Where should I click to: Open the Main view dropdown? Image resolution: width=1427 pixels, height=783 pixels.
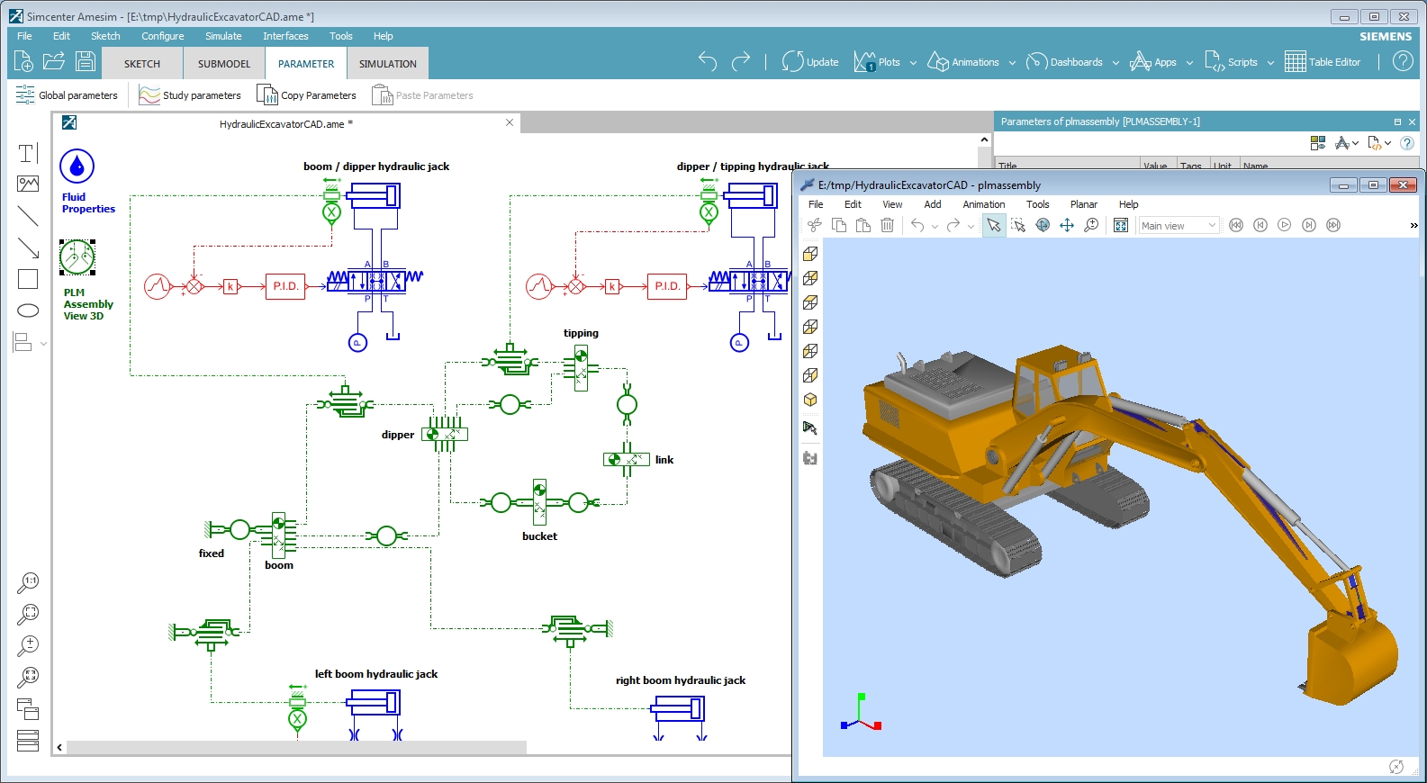pos(1179,226)
